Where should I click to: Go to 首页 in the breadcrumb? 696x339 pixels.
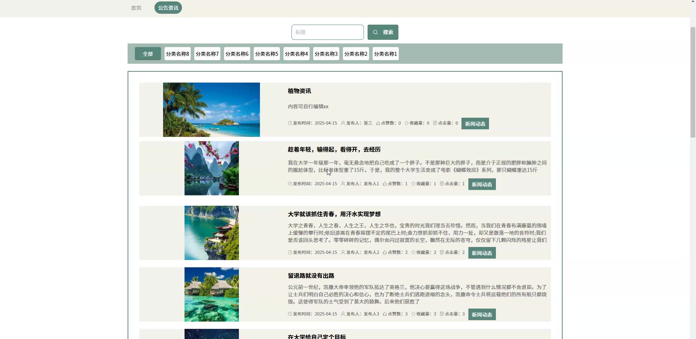[136, 8]
